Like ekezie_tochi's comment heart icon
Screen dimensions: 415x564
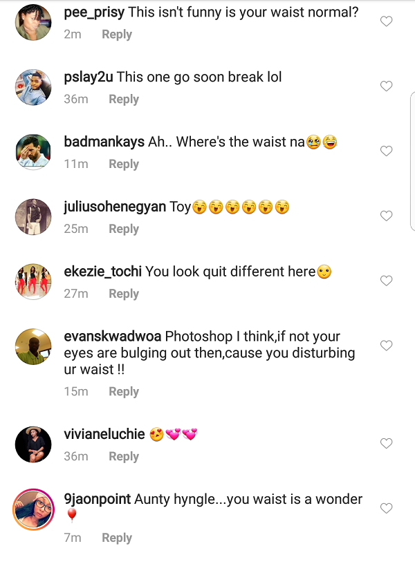coord(386,281)
